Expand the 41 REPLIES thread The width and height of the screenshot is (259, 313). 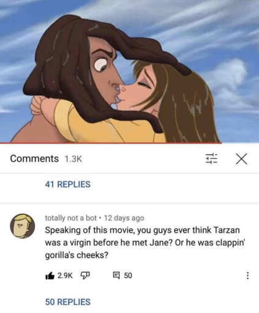click(x=67, y=184)
